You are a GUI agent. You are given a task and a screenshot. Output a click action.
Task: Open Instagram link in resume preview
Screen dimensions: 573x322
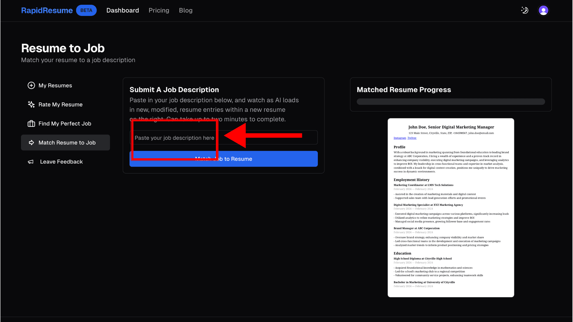pos(400,138)
